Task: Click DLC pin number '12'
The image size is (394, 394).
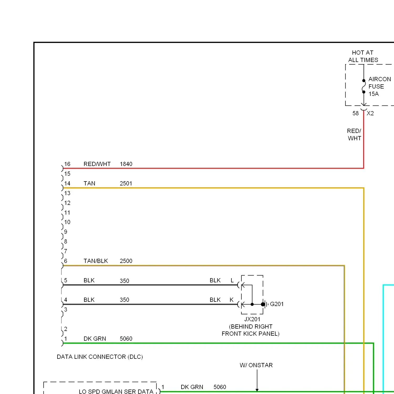Action: (x=67, y=203)
